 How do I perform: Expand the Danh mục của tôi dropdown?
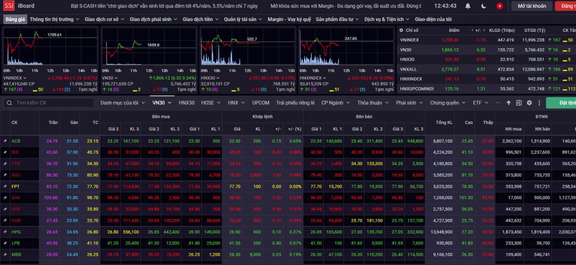pyautogui.click(x=122, y=103)
